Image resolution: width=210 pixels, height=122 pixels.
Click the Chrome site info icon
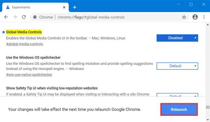35,17
